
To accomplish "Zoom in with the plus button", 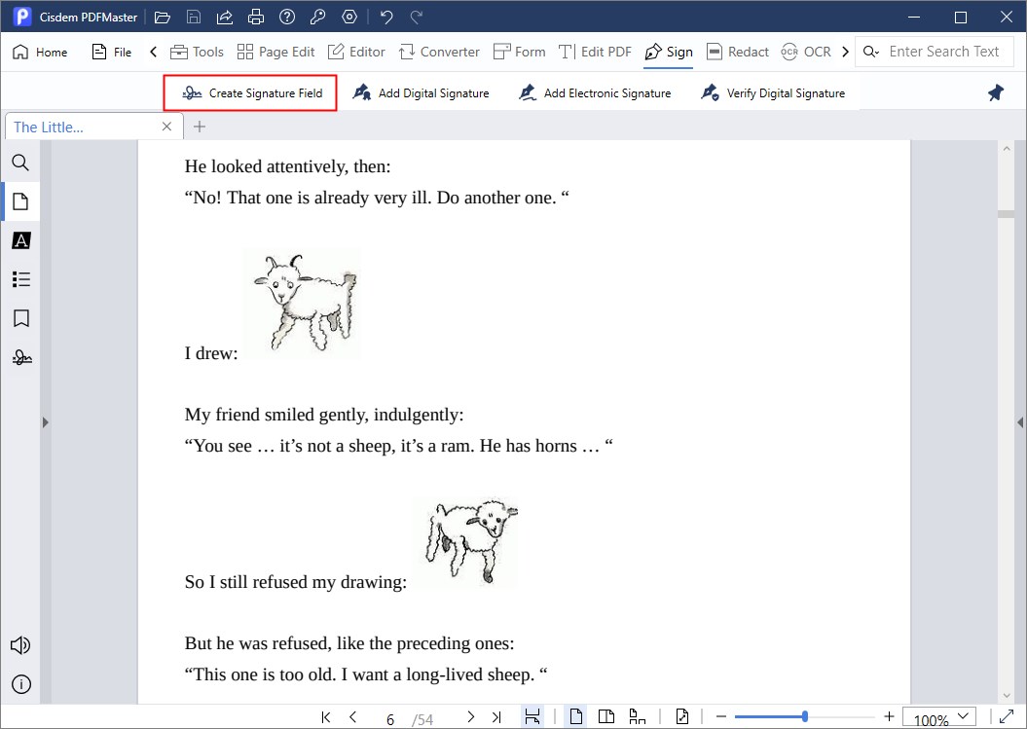I will tap(889, 717).
